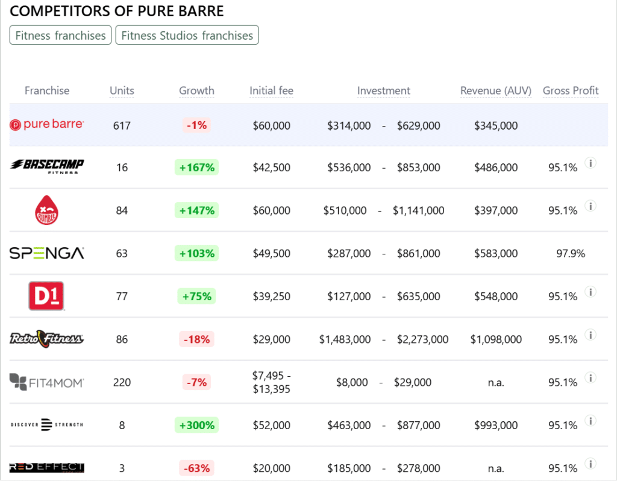Select the -18% growth badge
The width and height of the screenshot is (617, 481).
click(x=197, y=339)
